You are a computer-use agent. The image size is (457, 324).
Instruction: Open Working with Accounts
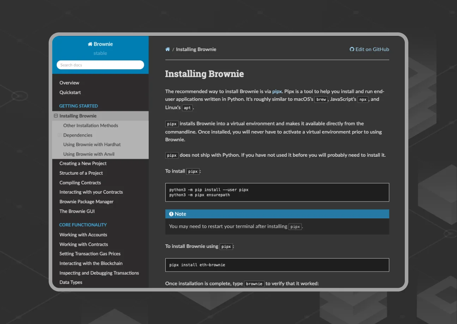coord(83,235)
